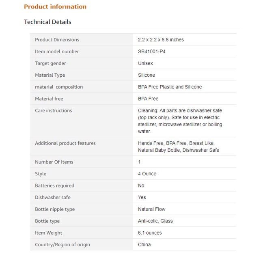Select the Natural Flow nipple type value
This screenshot has height=265, width=265.
point(151,209)
